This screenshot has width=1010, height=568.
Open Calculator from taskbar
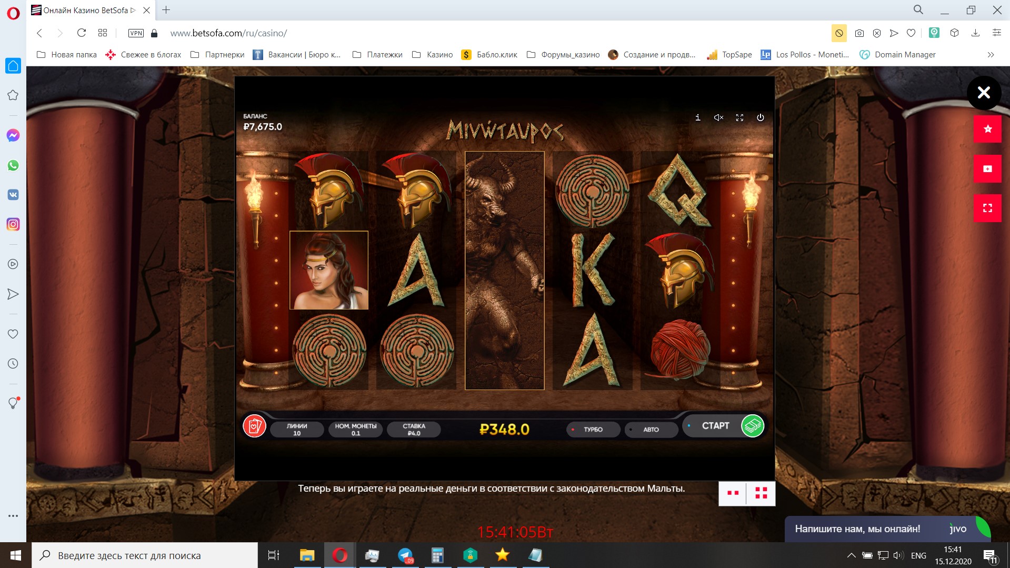[x=438, y=555]
